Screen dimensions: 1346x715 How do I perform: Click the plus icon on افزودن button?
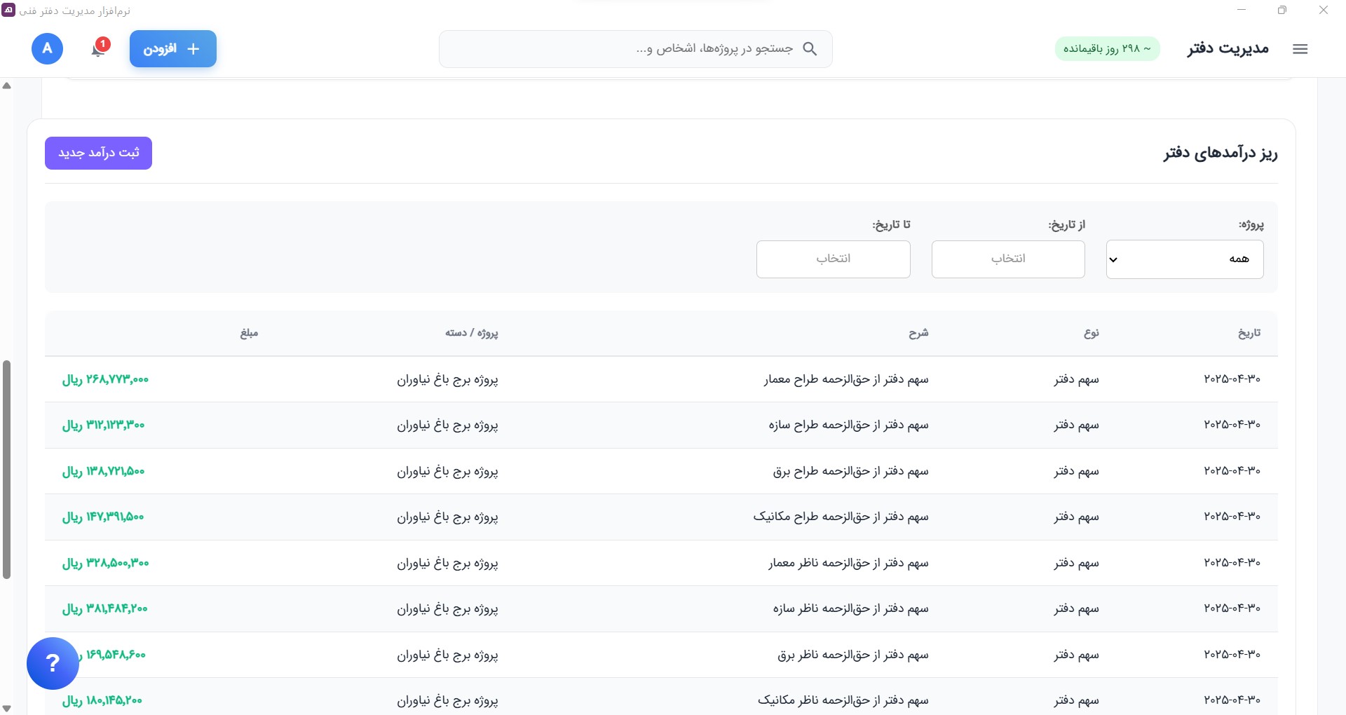point(193,48)
